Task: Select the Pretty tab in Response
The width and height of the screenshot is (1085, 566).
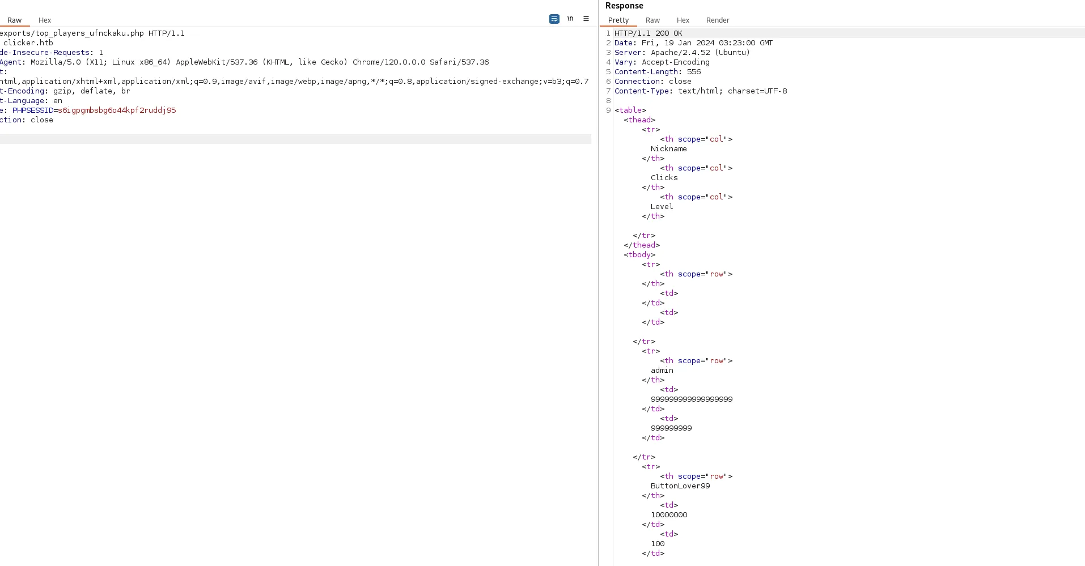Action: point(618,20)
